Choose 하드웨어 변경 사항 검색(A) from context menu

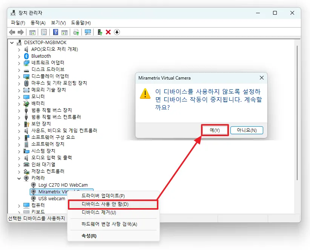coord(113,224)
